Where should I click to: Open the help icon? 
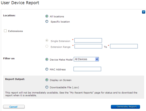click(143, 12)
